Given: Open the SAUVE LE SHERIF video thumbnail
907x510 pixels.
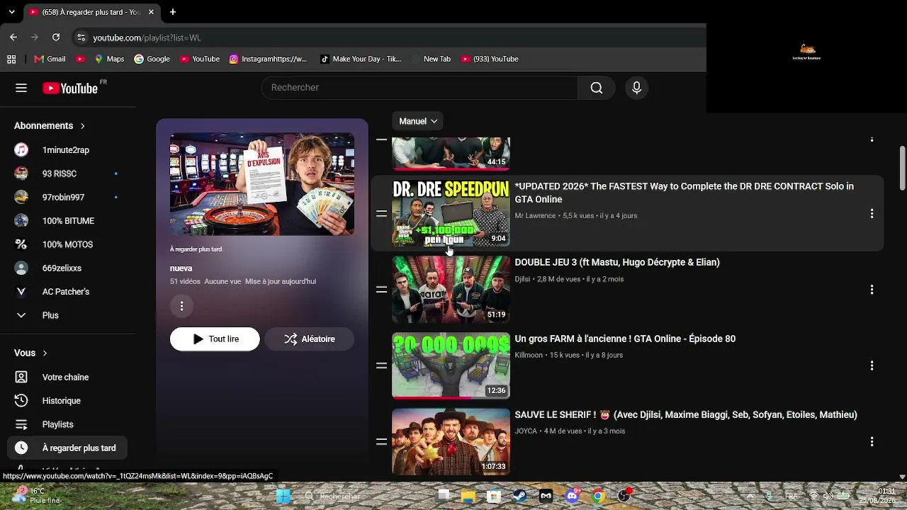Looking at the screenshot, I should click(451, 441).
